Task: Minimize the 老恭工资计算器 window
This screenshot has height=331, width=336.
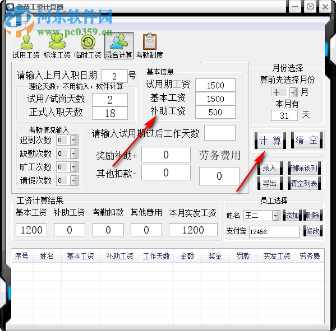Action: (295, 7)
